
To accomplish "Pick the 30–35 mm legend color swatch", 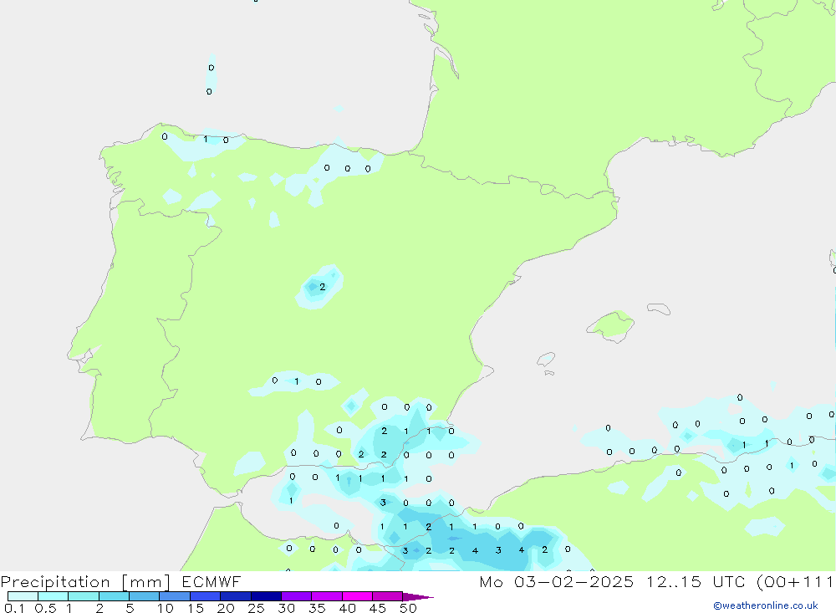I will (x=297, y=596).
